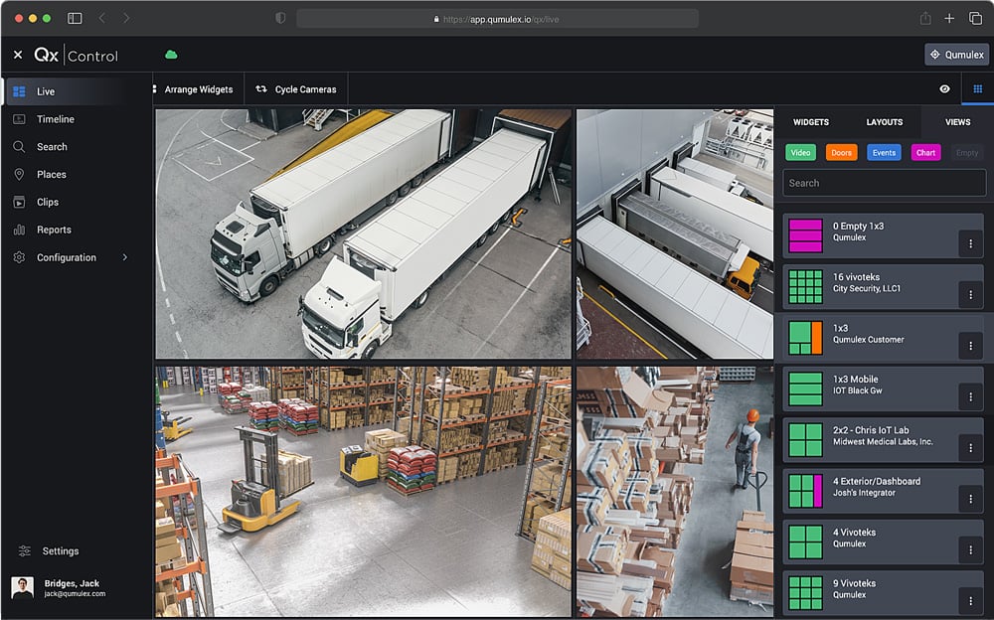
Task: Expand the Configuration menu chevron
Action: point(123,257)
